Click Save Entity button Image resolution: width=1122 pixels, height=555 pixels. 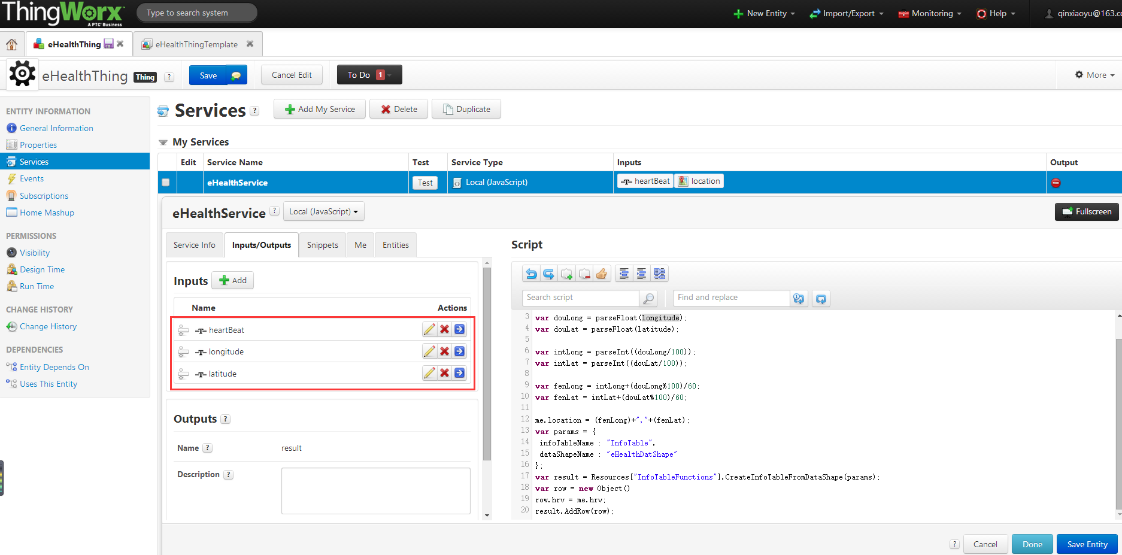pos(1087,544)
